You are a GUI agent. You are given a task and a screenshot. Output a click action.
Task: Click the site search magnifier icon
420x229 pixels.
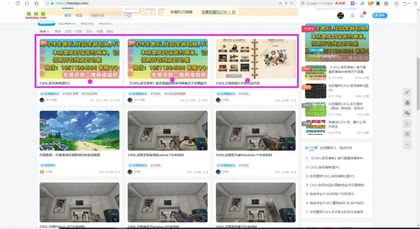click(x=129, y=16)
